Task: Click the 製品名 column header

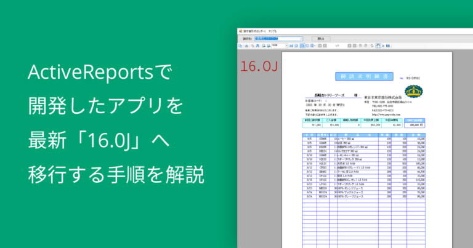Action: tap(358, 135)
